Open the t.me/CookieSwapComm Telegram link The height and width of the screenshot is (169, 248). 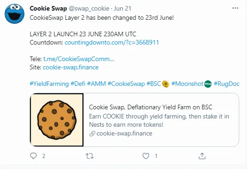coord(79,59)
